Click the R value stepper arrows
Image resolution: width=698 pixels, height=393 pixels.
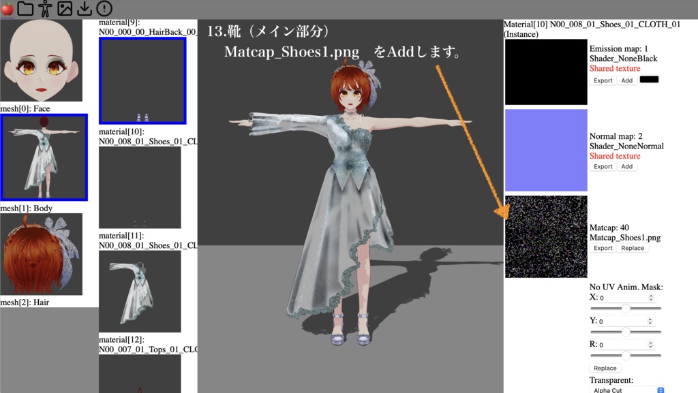pyautogui.click(x=650, y=345)
